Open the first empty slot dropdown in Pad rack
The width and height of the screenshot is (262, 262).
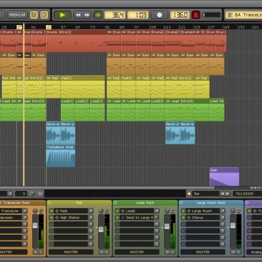click(90, 224)
